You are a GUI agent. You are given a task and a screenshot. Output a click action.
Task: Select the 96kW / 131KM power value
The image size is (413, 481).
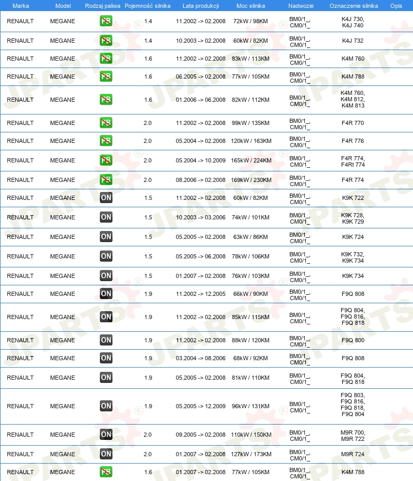tap(250, 406)
